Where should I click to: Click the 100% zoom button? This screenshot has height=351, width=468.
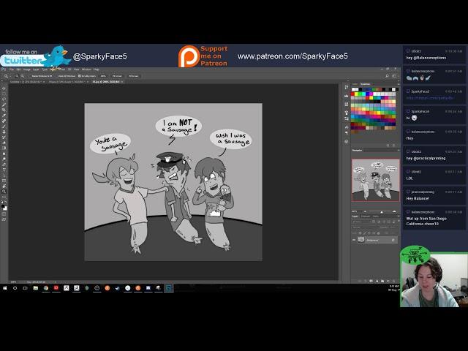103,76
